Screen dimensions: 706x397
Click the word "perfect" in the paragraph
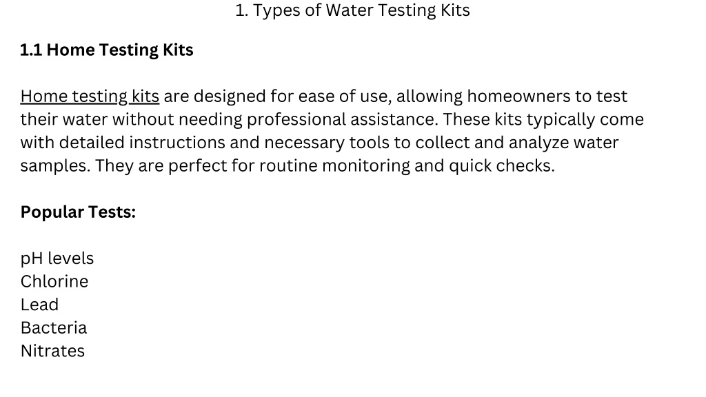click(198, 166)
